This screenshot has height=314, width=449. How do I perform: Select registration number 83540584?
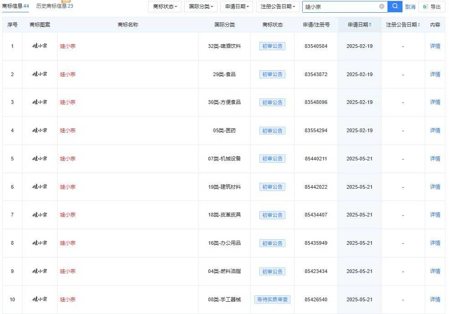click(316, 46)
